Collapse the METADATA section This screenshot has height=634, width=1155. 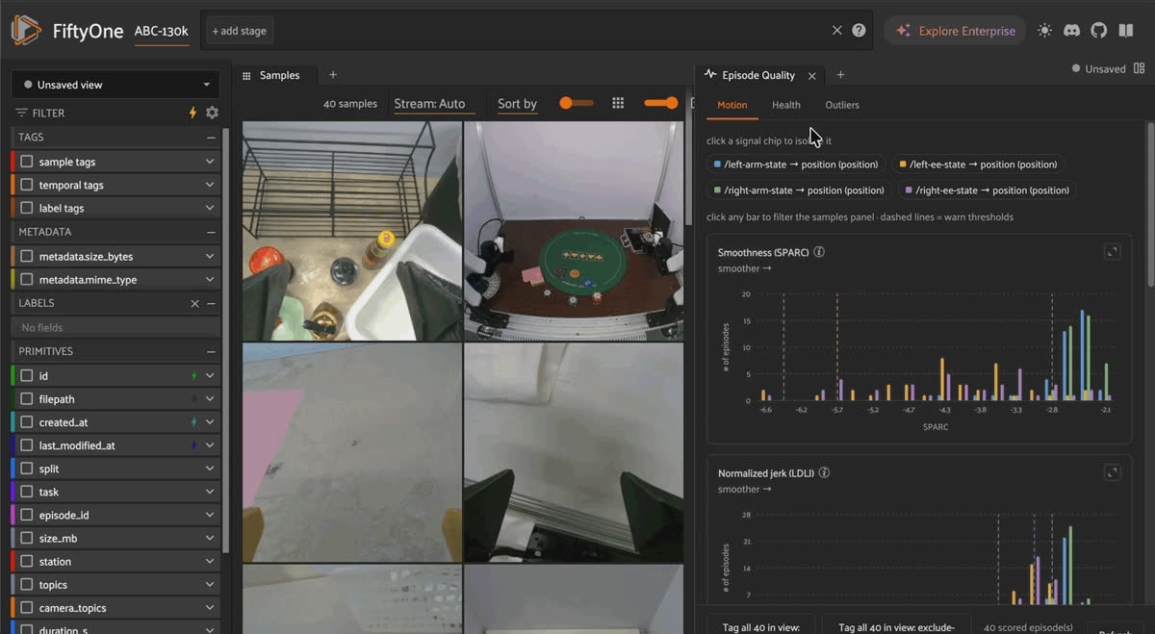tap(211, 232)
